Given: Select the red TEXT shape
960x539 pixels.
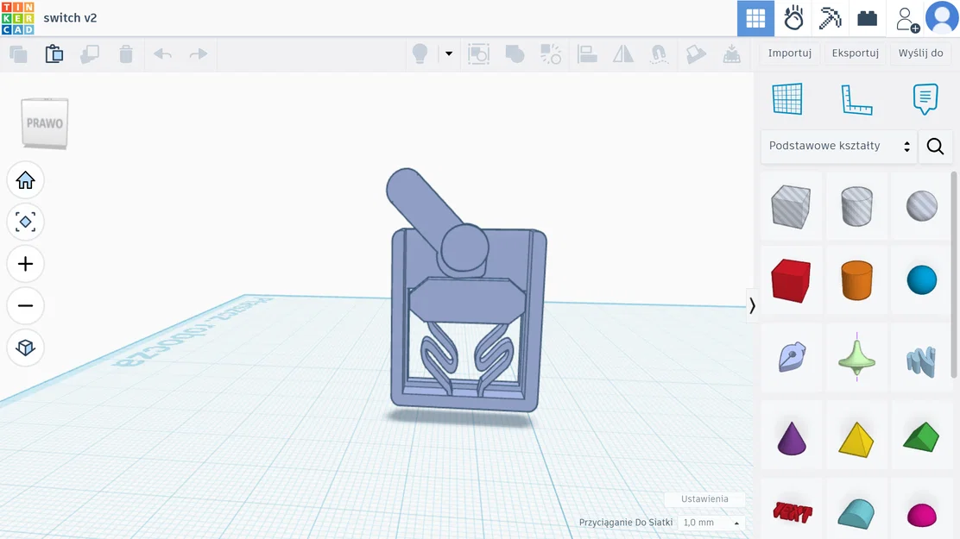Looking at the screenshot, I should (x=793, y=512).
